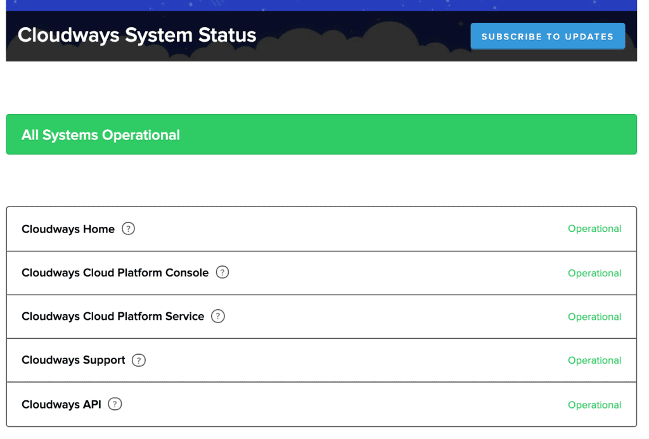Select the Cloudways Cloud Platform Service label

113,317
